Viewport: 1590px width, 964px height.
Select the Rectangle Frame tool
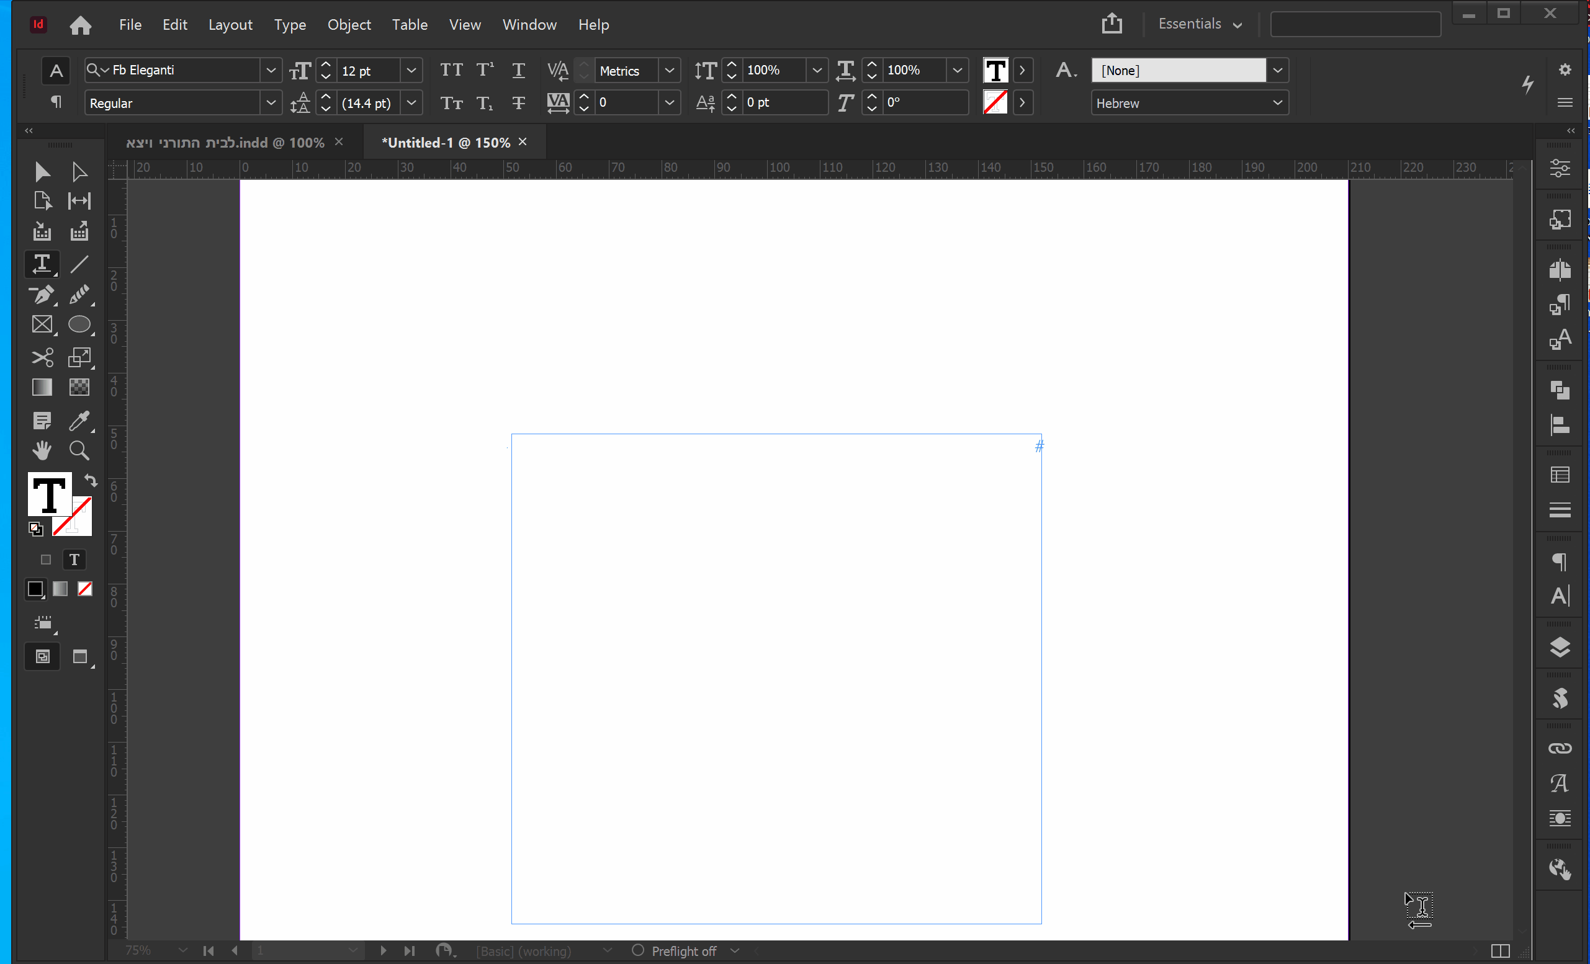(42, 324)
